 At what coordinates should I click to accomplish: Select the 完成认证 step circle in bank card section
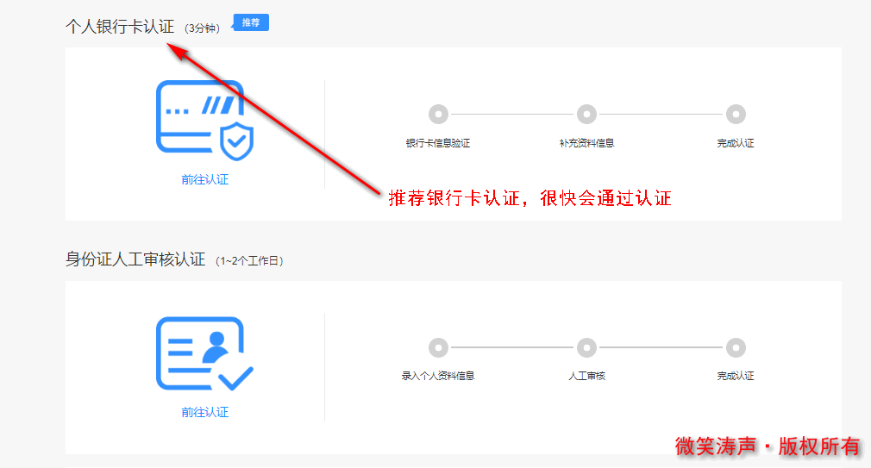tap(736, 114)
